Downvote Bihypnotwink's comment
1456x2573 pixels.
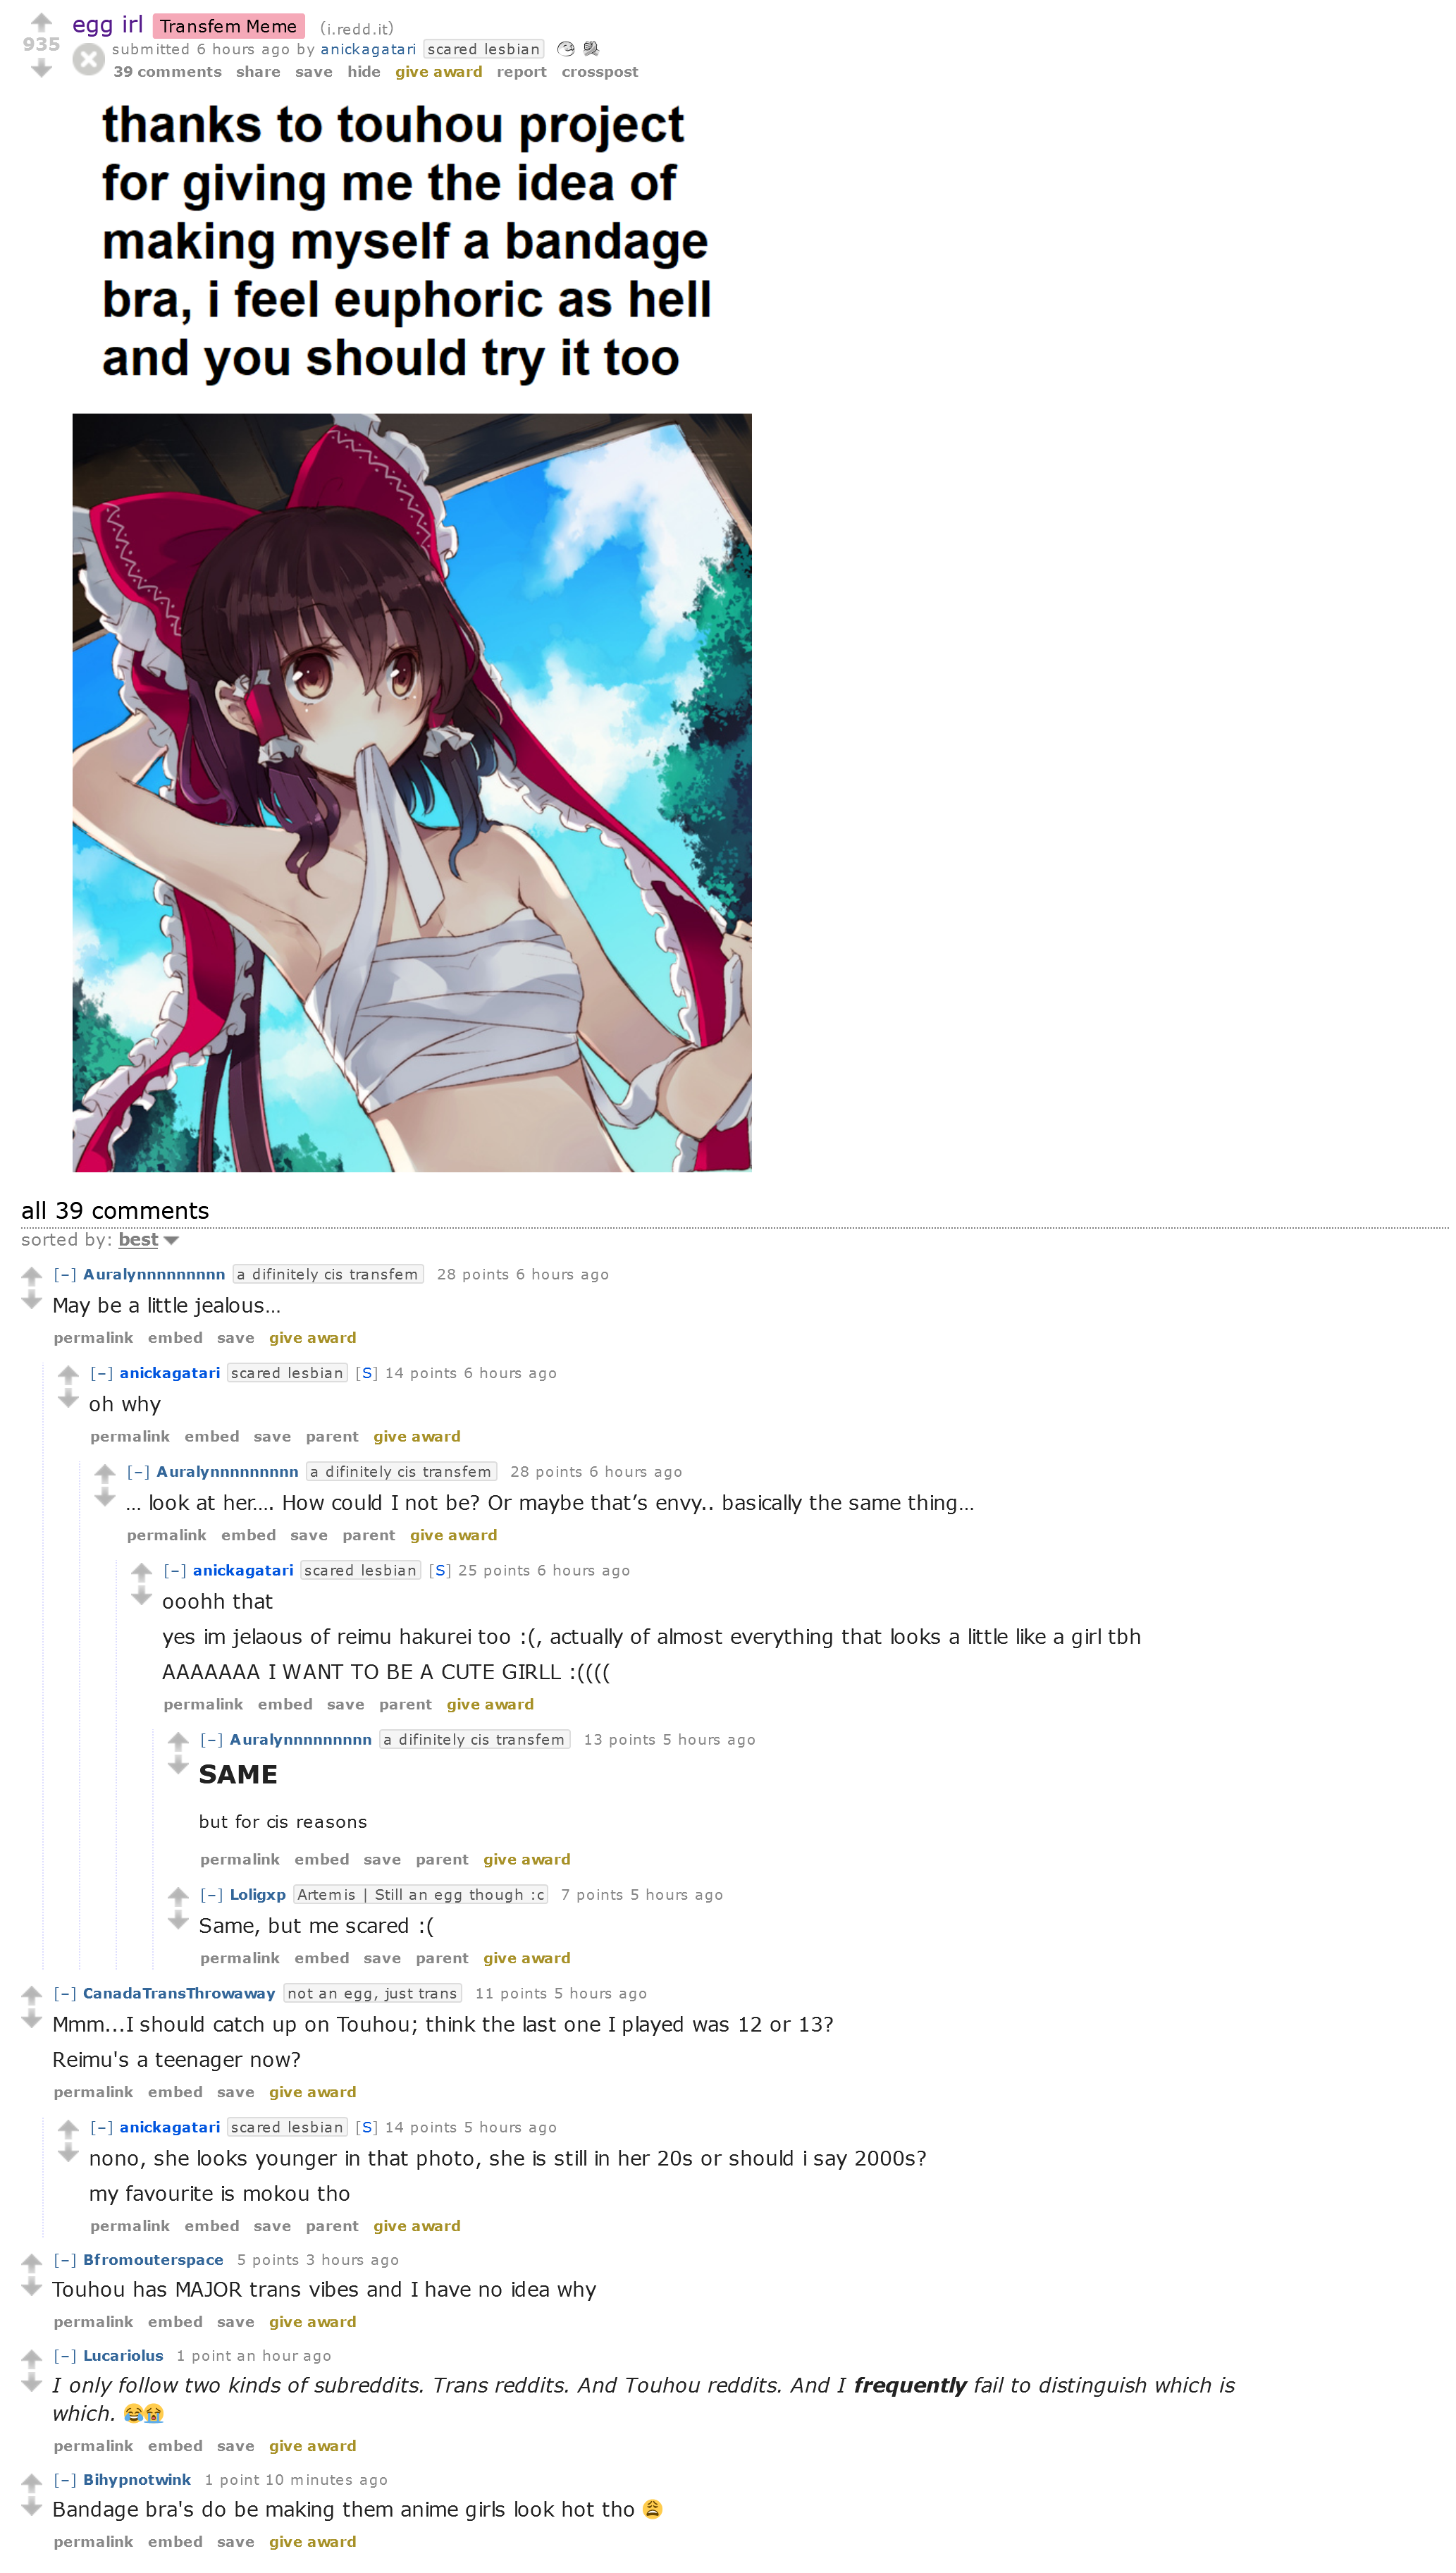31,2505
